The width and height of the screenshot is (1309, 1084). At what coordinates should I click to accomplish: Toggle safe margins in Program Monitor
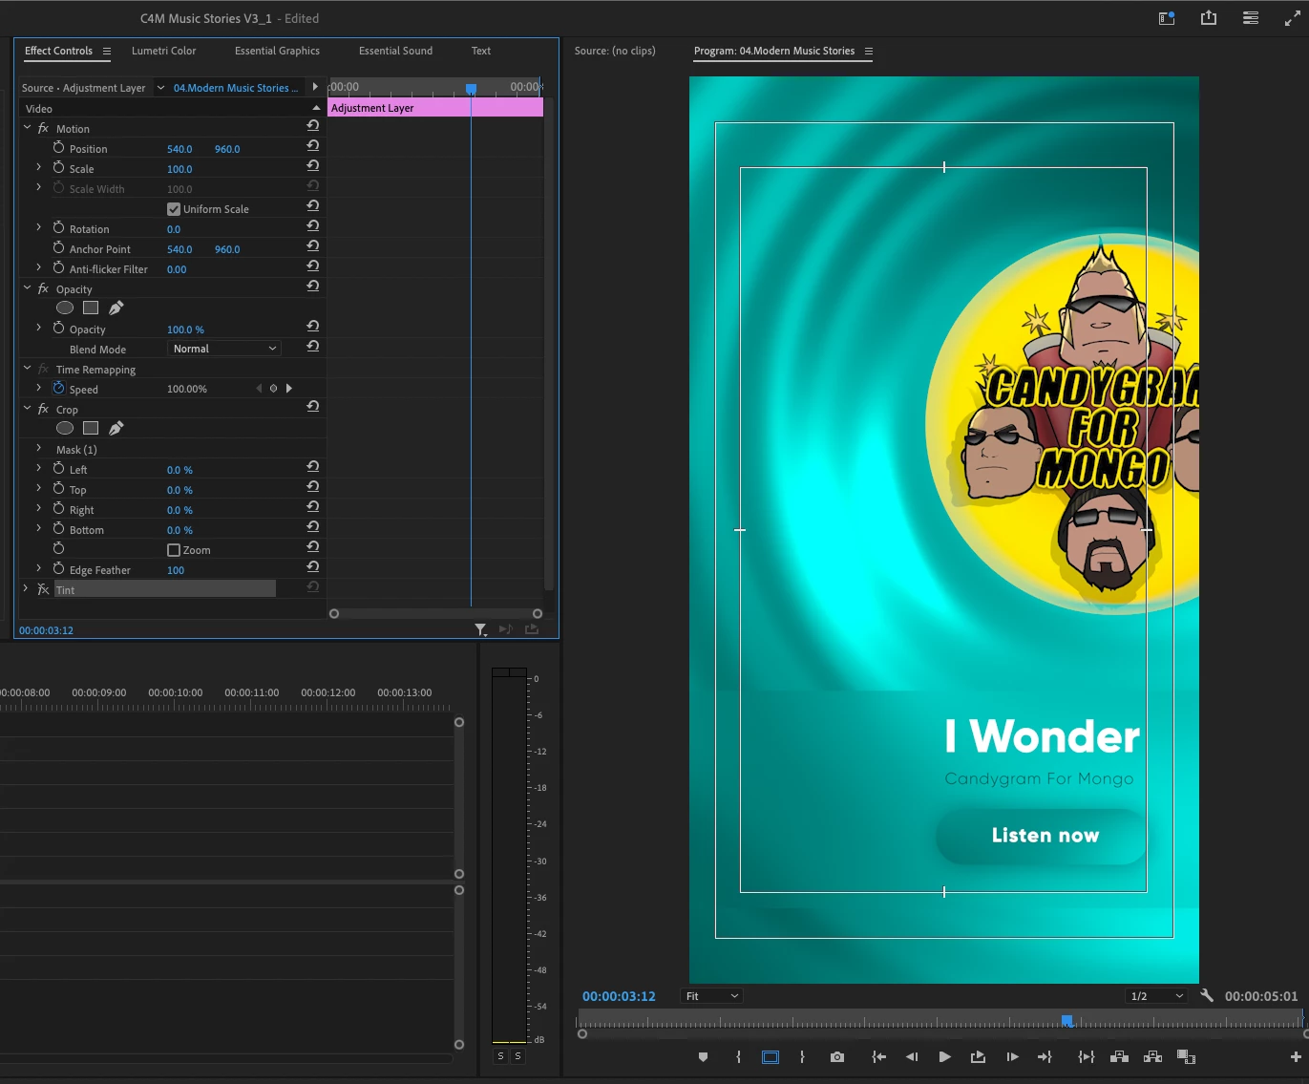pyautogui.click(x=771, y=1057)
